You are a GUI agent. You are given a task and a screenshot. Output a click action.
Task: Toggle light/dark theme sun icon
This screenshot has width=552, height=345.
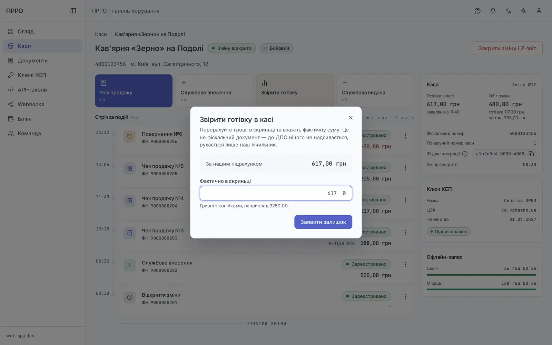(523, 11)
